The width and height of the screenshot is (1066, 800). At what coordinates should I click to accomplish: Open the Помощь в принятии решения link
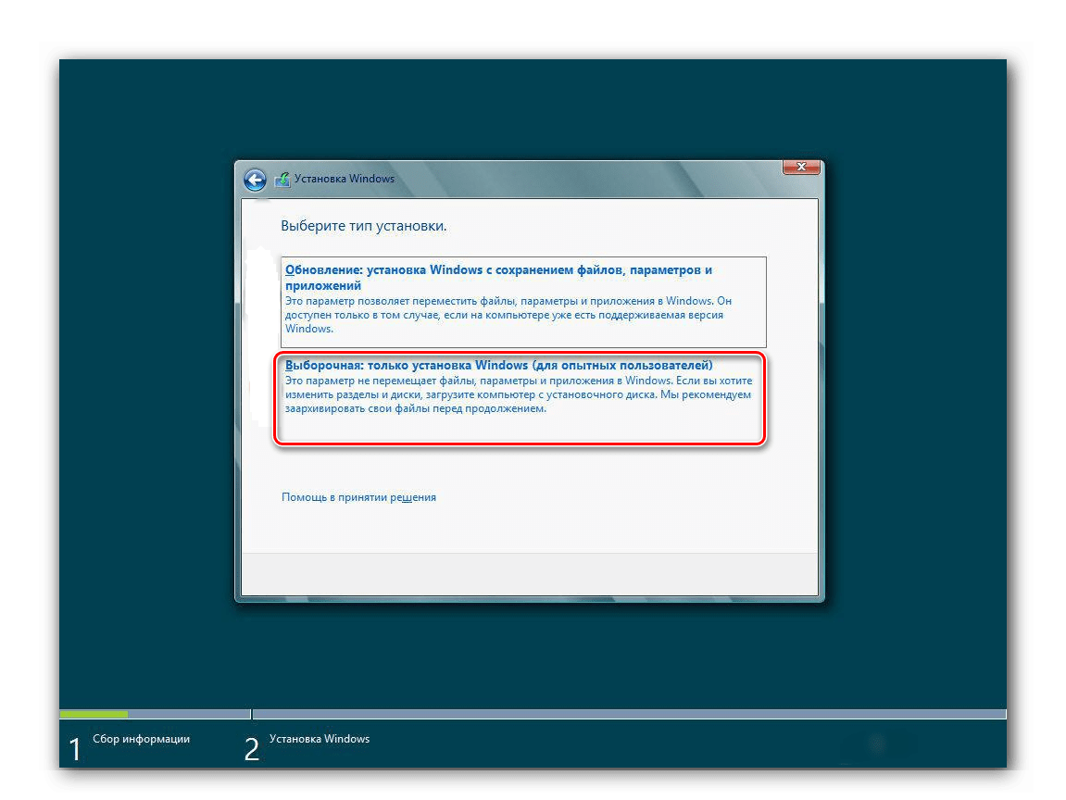click(x=359, y=497)
